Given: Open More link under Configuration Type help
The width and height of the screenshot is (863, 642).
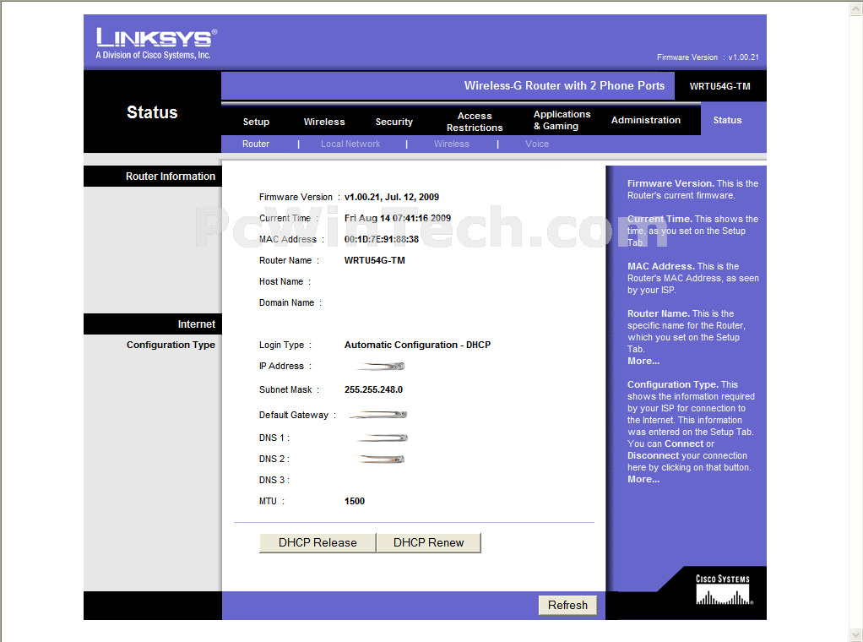Looking at the screenshot, I should click(x=643, y=480).
